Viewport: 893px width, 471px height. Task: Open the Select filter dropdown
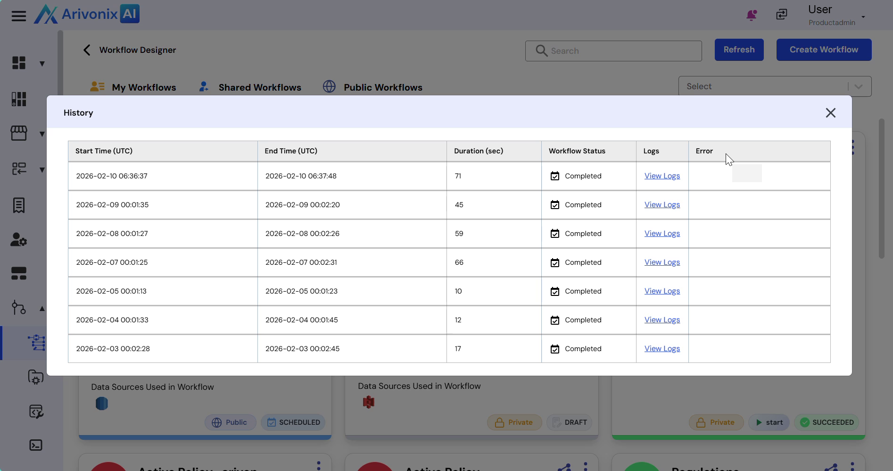point(774,86)
